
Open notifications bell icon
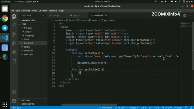(x=191, y=108)
